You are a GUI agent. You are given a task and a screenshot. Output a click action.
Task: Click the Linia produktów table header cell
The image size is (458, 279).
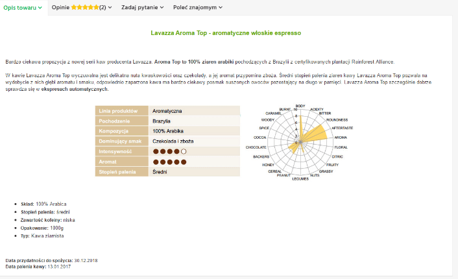[122, 111]
